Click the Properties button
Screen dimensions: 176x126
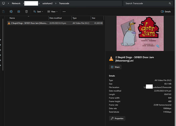[x=117, y=118]
